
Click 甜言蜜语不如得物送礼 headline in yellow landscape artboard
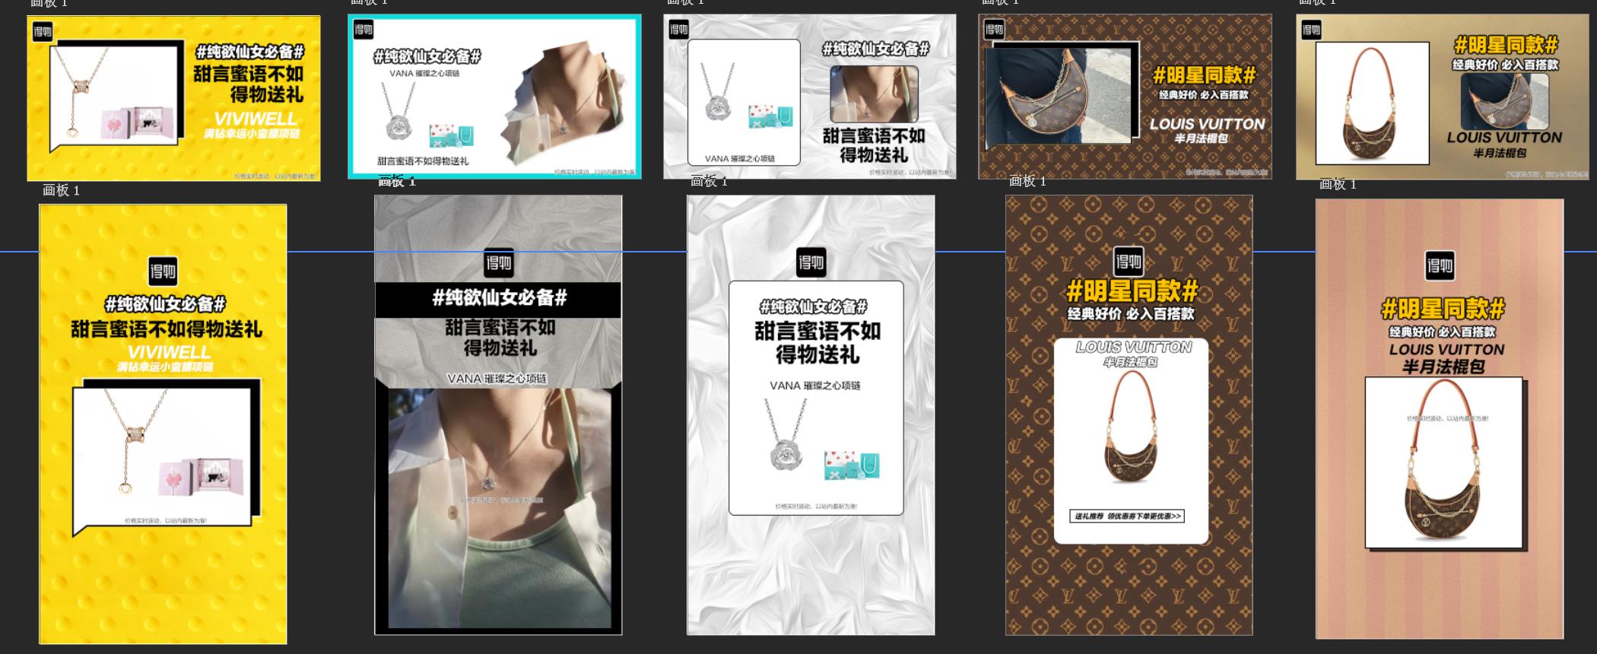248,84
